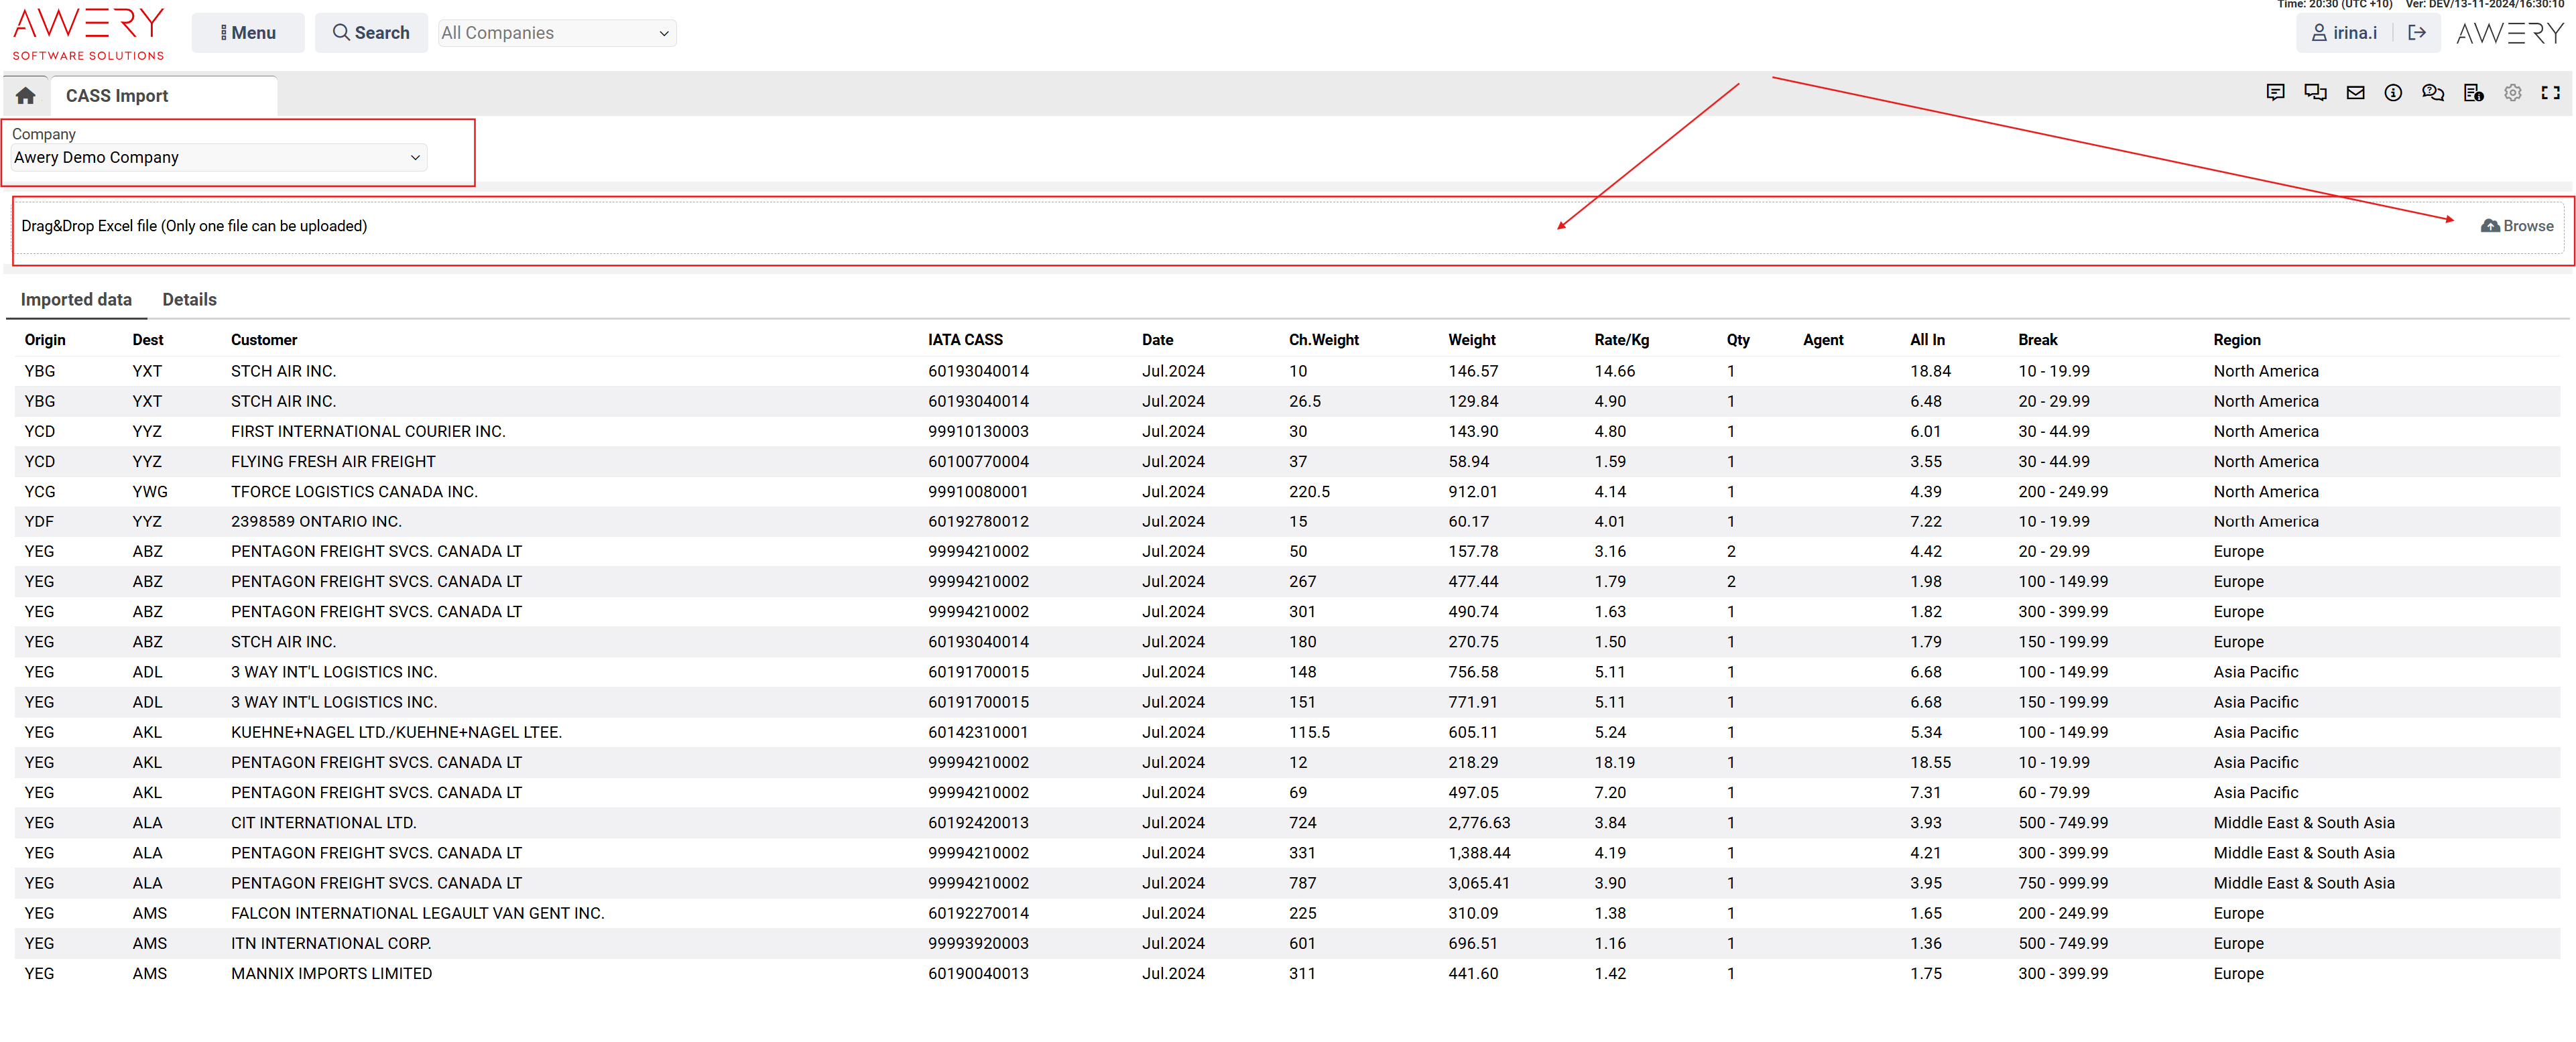
Task: Click ITN INTERNATIONAL CORP. customer cell
Action: point(331,943)
